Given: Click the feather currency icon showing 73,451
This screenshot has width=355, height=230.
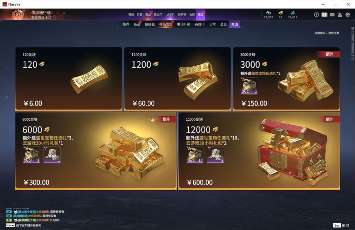Looking at the screenshot, I should pos(292,13).
